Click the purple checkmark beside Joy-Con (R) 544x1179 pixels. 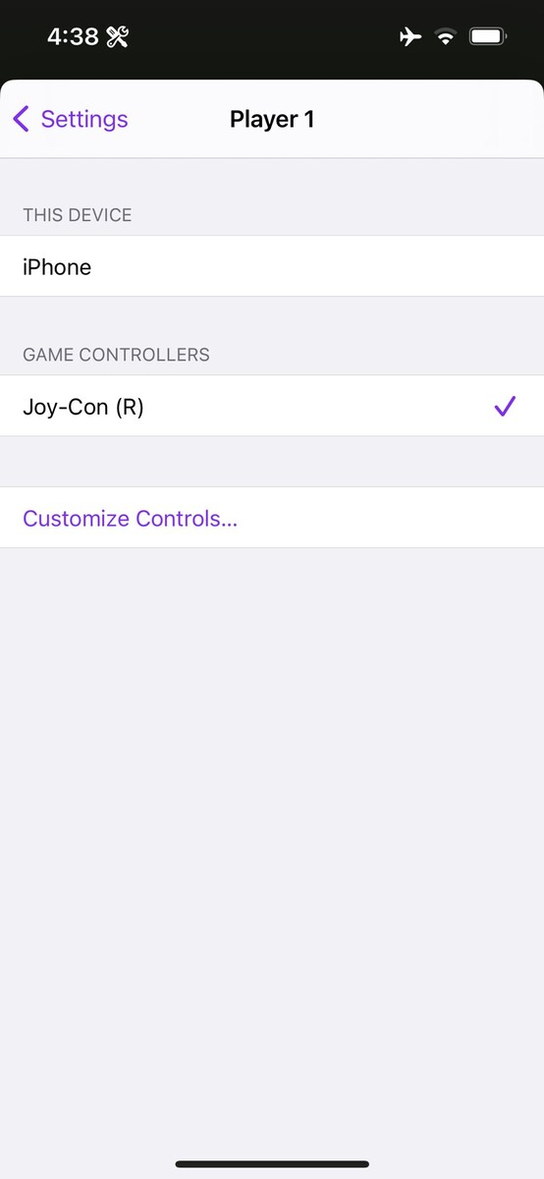click(x=505, y=406)
